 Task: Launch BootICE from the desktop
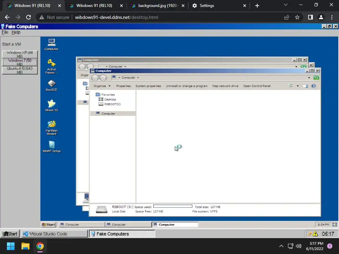coord(51,86)
